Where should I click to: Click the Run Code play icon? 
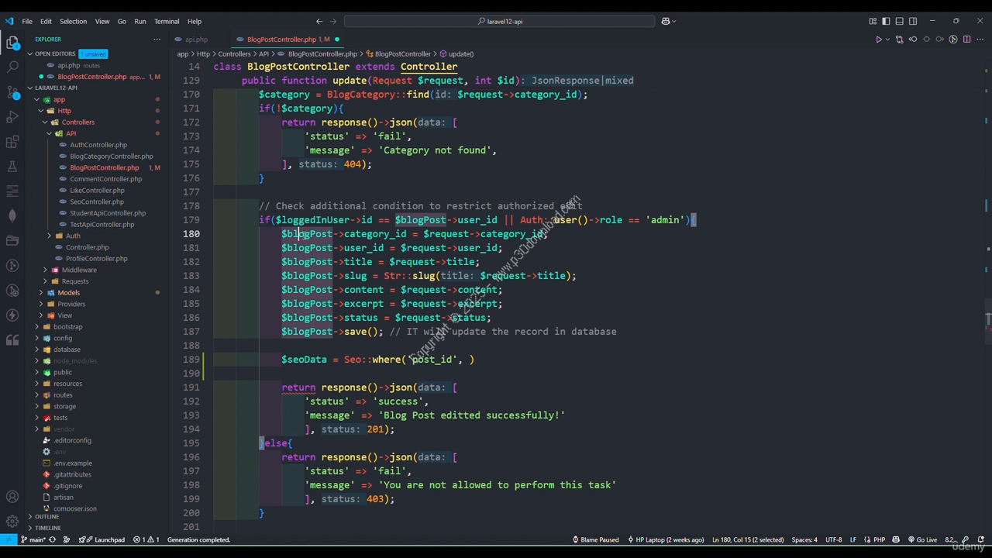878,40
